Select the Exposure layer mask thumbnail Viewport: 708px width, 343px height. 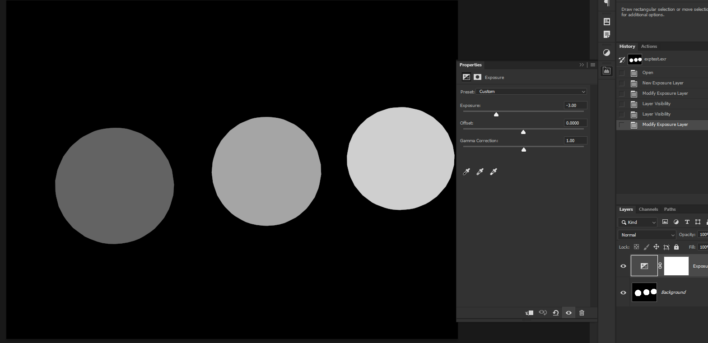click(x=676, y=266)
